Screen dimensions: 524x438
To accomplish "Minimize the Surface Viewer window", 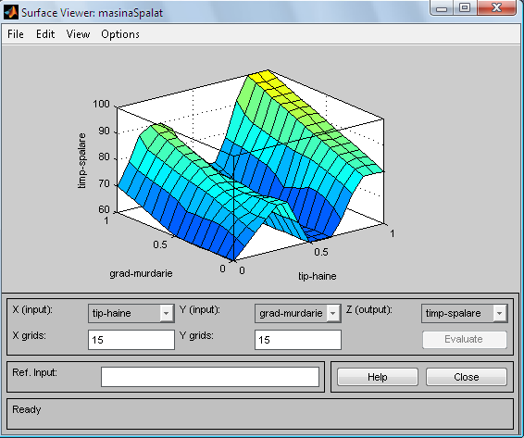I will click(442, 8).
